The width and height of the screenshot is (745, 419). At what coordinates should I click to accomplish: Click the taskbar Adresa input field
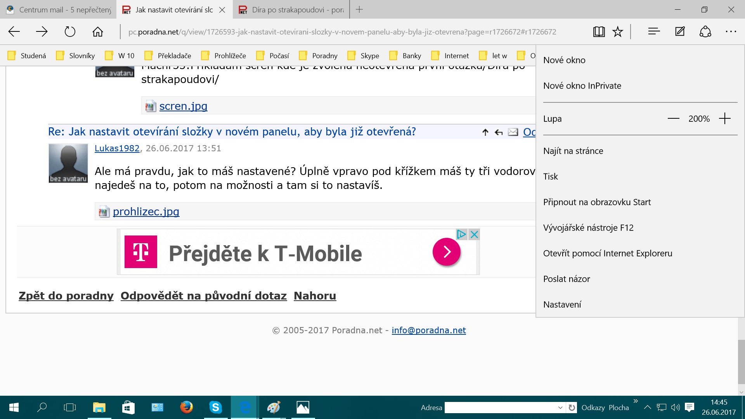(501, 407)
